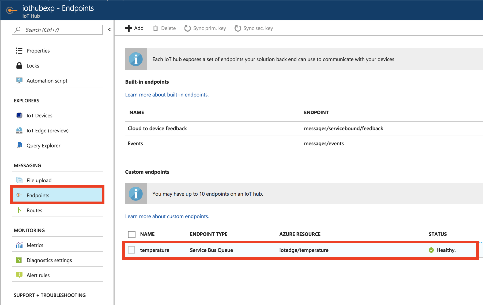This screenshot has height=305, width=483.
Task: Click the Properties list icon
Action: pyautogui.click(x=19, y=51)
